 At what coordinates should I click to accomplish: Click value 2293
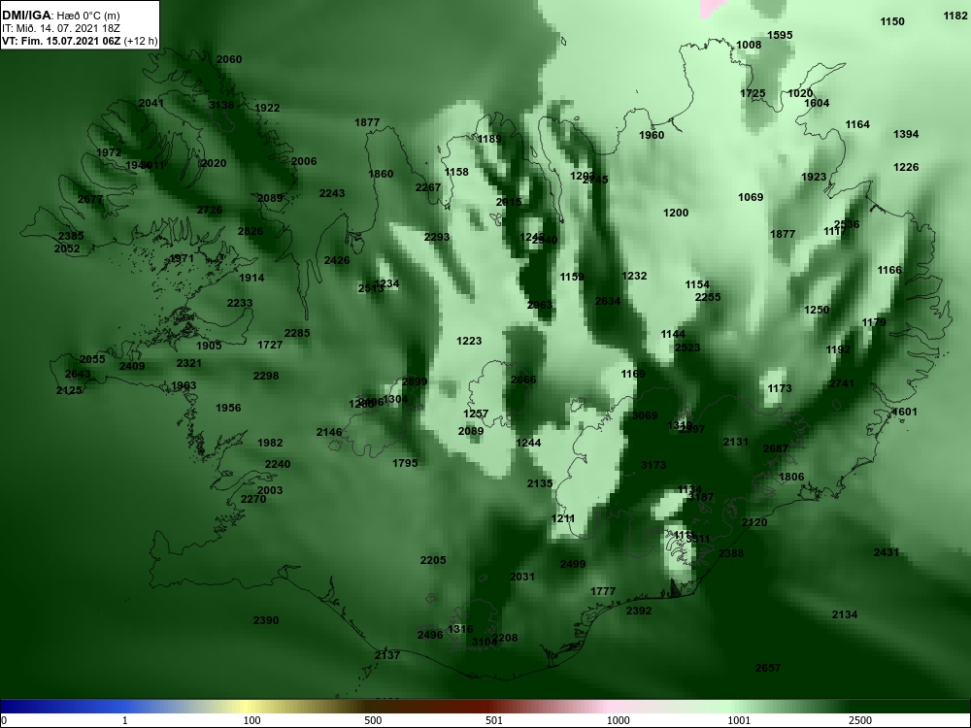[x=437, y=237]
